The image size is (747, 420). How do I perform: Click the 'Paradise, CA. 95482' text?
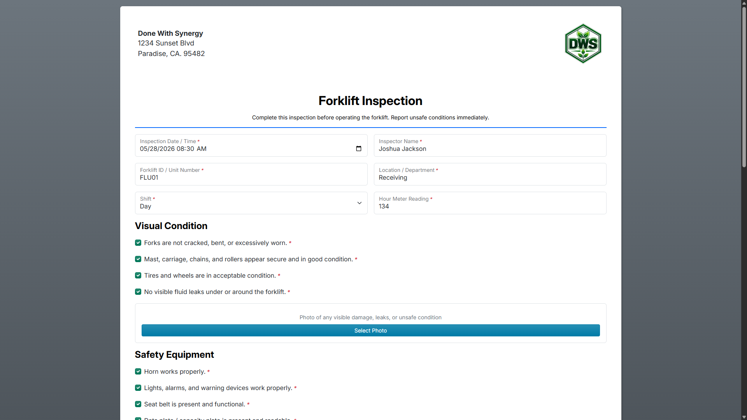coord(171,54)
